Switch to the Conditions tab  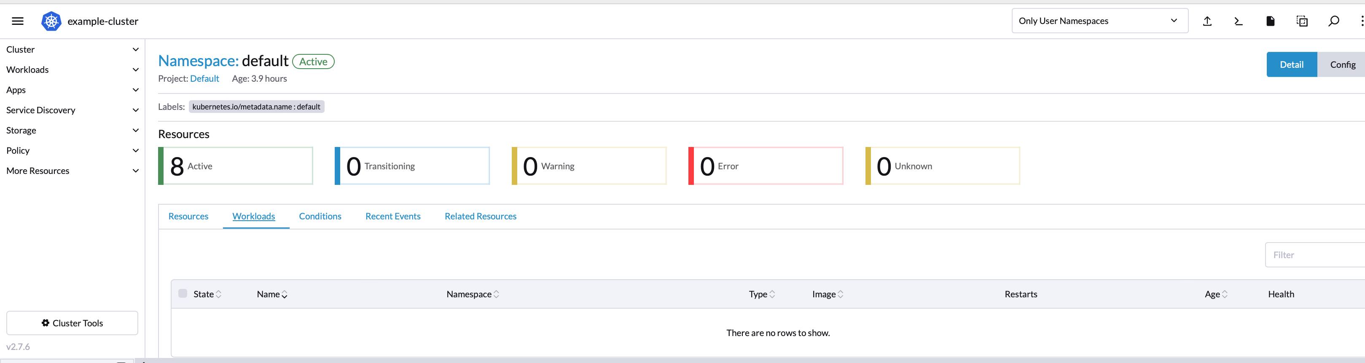pos(320,216)
